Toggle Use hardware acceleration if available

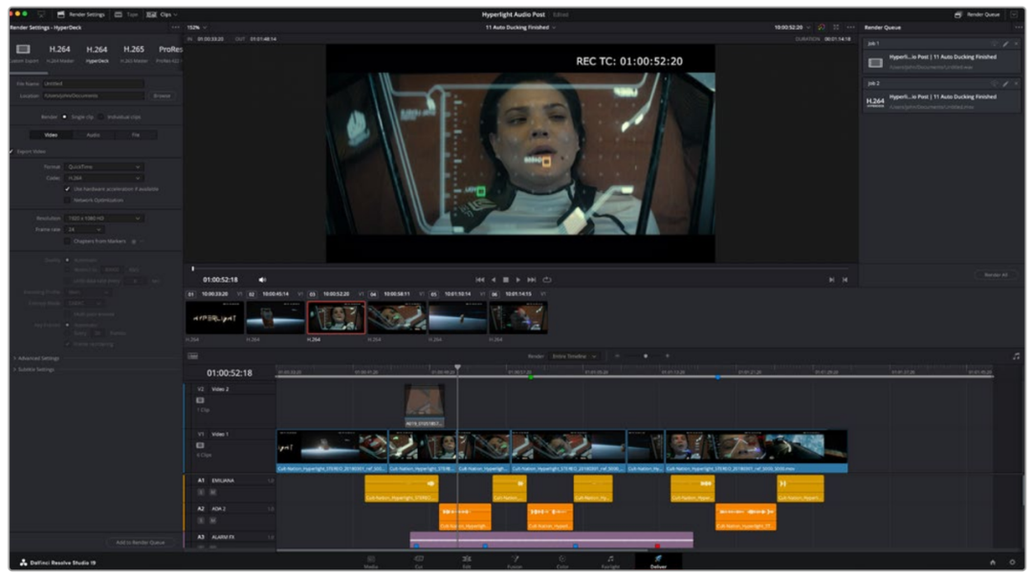pyautogui.click(x=67, y=189)
